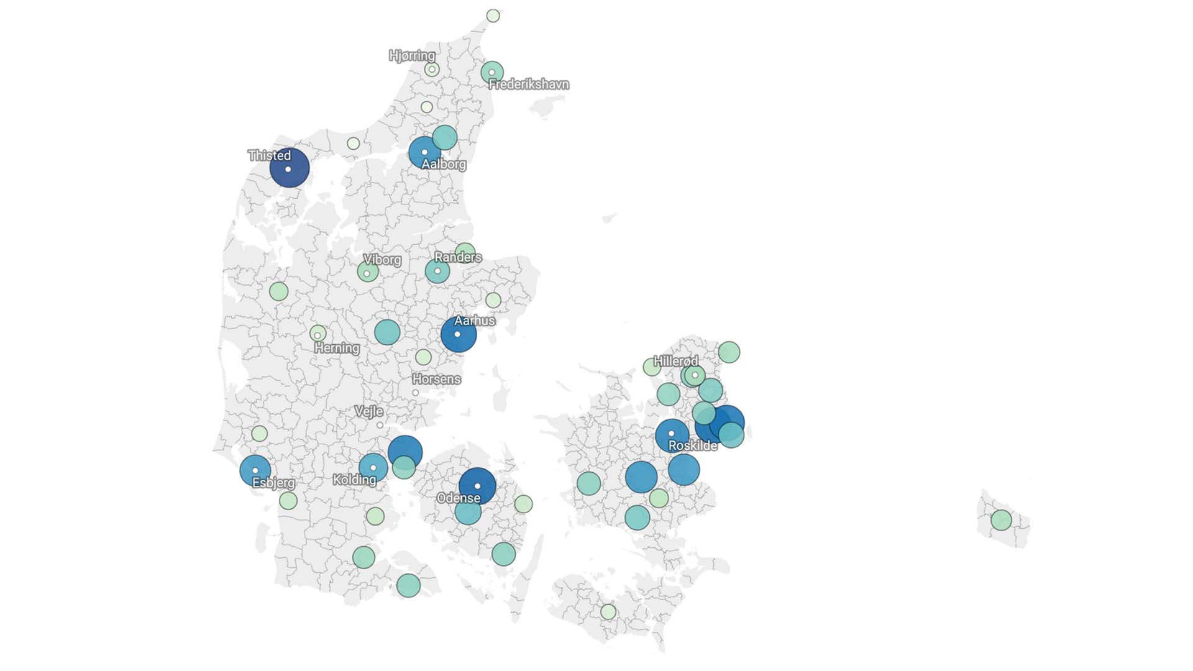Click the Odense text label
This screenshot has height=671, width=1193.
[x=459, y=498]
